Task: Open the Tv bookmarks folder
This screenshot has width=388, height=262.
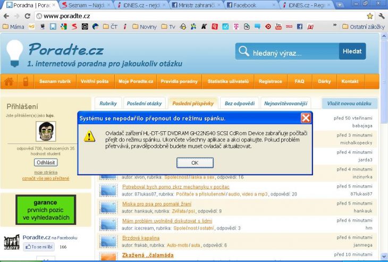Action: pos(168,27)
